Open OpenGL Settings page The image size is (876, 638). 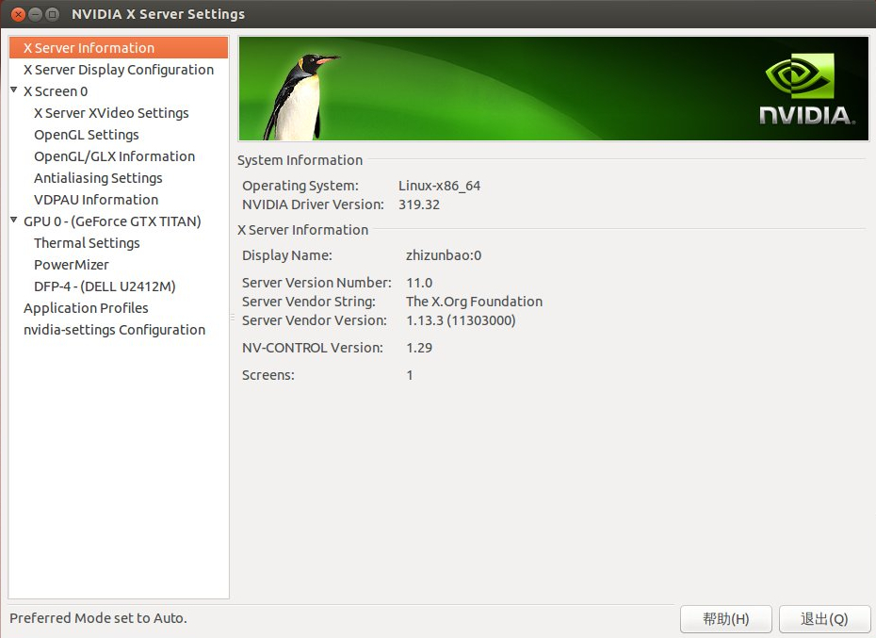[x=86, y=135]
